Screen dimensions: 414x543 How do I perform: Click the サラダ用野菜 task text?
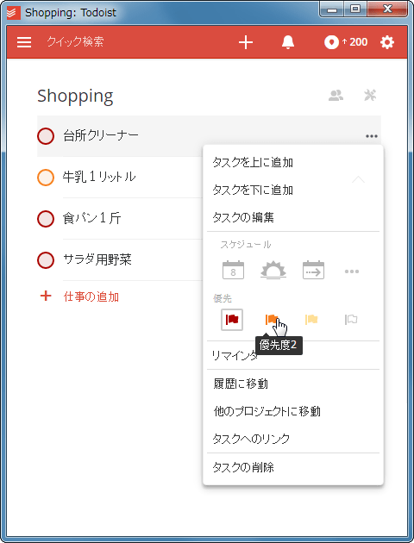(x=97, y=259)
